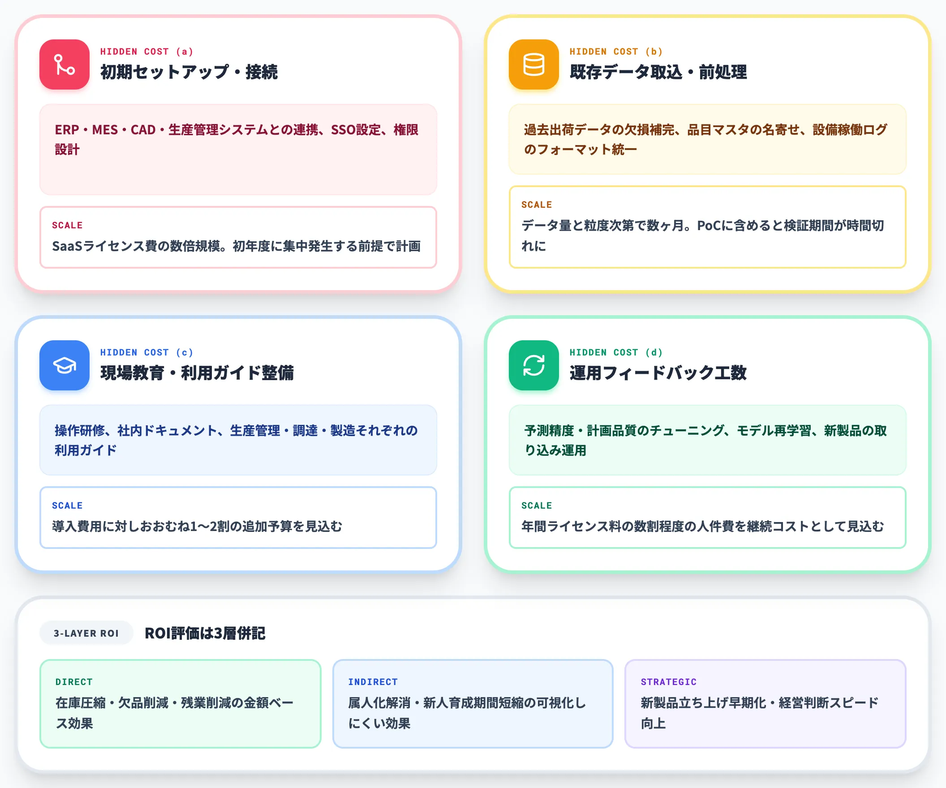Image resolution: width=946 pixels, height=788 pixels.
Task: Click the 操作研修、社内ドキュメント description box
Action: [x=238, y=440]
